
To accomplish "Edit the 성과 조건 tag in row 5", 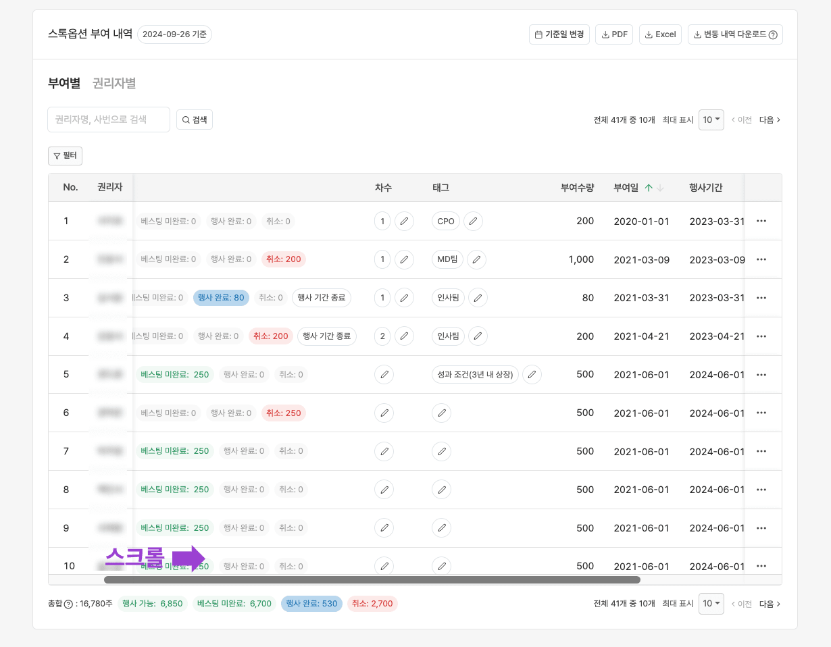I will (x=532, y=374).
